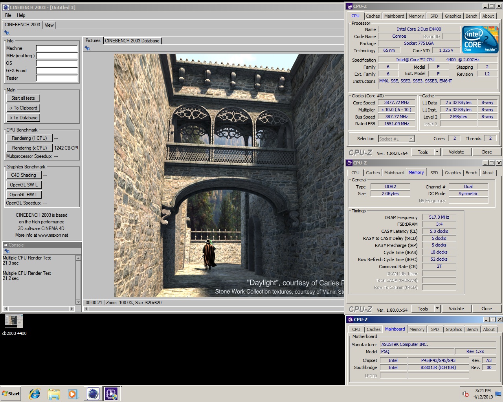Viewport: 503px width, 402px height.
Task: Switch to CPU-Z via its taskbar icon
Action: pos(111,394)
